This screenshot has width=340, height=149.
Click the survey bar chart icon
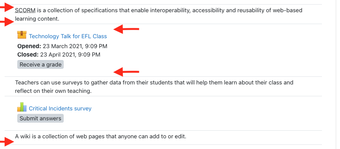click(22, 107)
